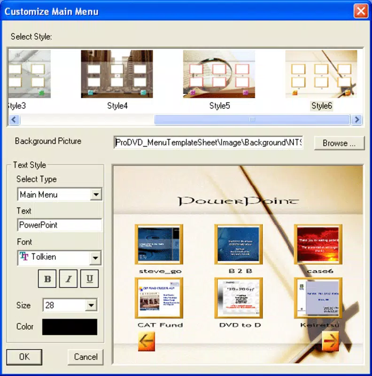372x376 pixels.
Task: Click the case6 caption in preview
Action: [x=320, y=271]
